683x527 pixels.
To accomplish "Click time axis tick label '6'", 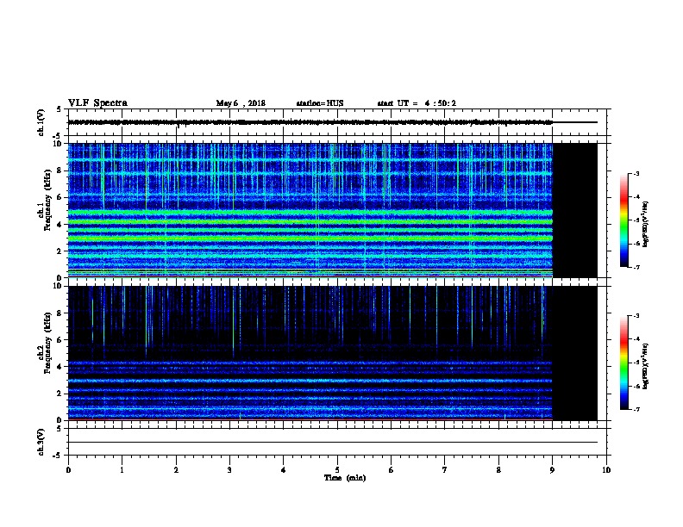I will (392, 470).
